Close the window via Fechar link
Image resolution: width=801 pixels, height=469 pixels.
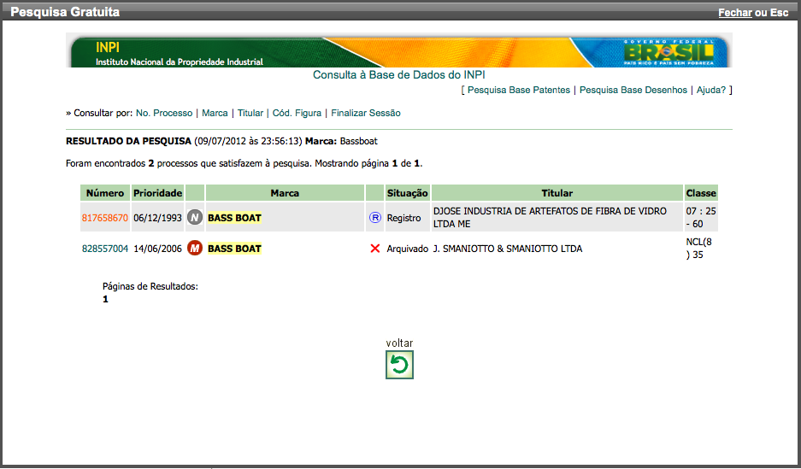(735, 13)
